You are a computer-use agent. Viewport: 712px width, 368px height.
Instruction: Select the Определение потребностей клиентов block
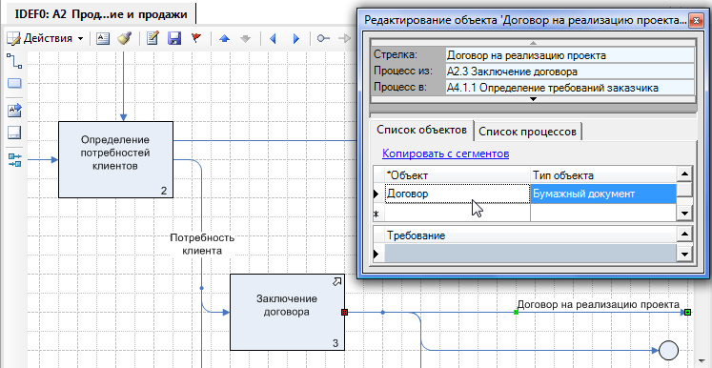click(x=115, y=159)
